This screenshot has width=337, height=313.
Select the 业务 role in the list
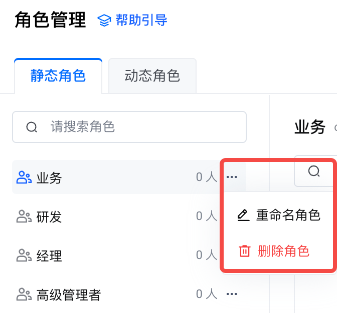click(49, 177)
